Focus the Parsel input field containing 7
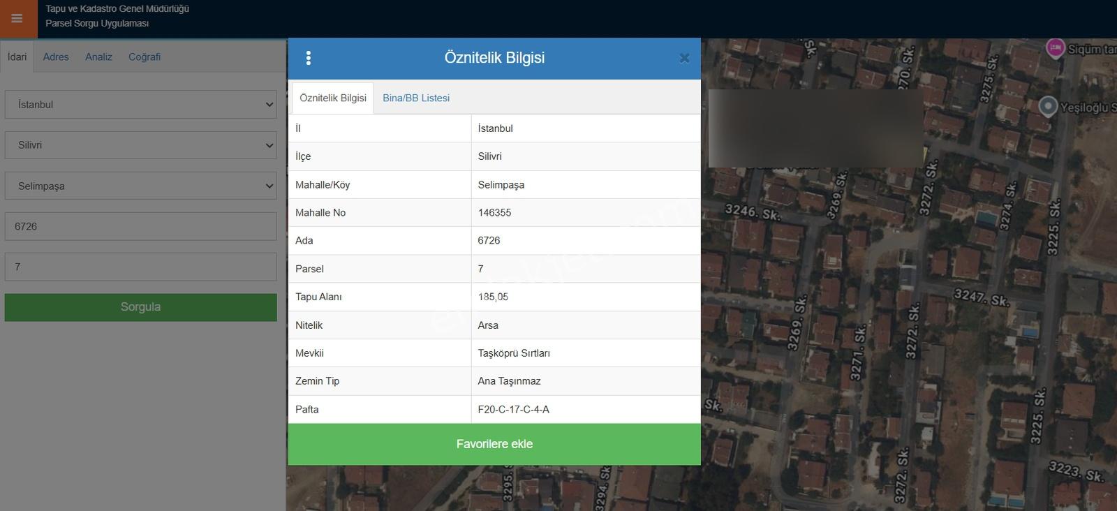This screenshot has width=1117, height=511. coord(141,267)
